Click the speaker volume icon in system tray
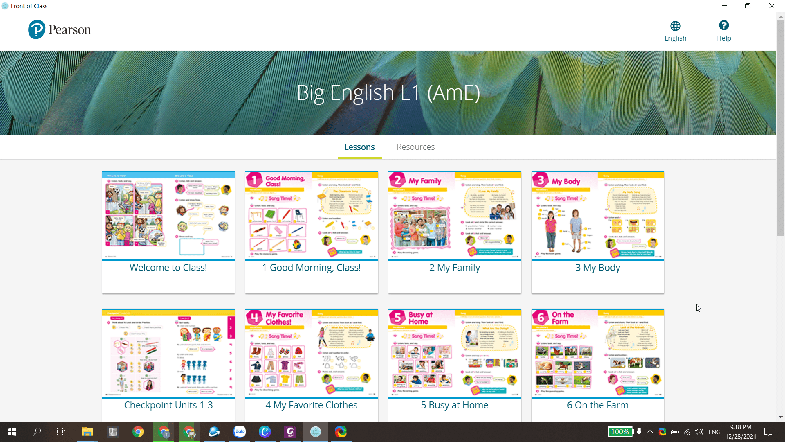 pyautogui.click(x=698, y=432)
